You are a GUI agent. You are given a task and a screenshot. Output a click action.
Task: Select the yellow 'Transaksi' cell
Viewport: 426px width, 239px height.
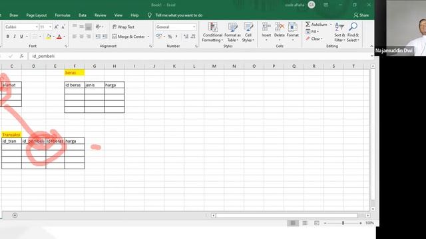click(x=11, y=135)
